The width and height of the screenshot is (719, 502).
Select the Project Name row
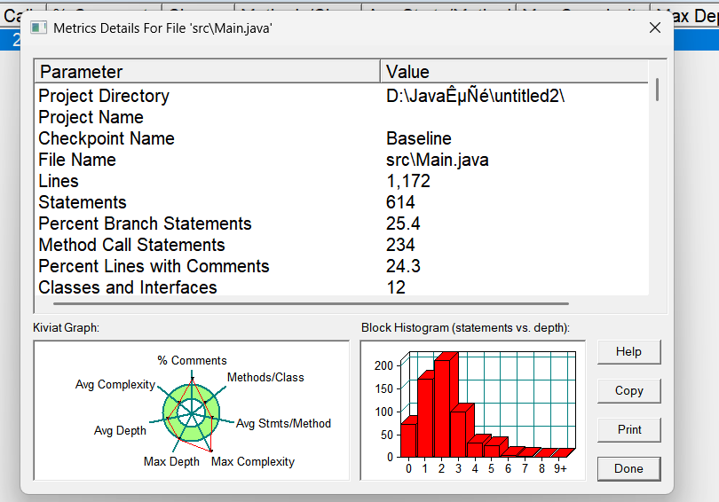point(342,117)
